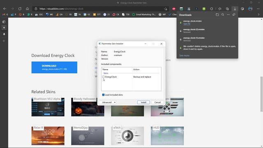
Task: Check the EnergyClock skin checkbox
Action: click(103, 77)
